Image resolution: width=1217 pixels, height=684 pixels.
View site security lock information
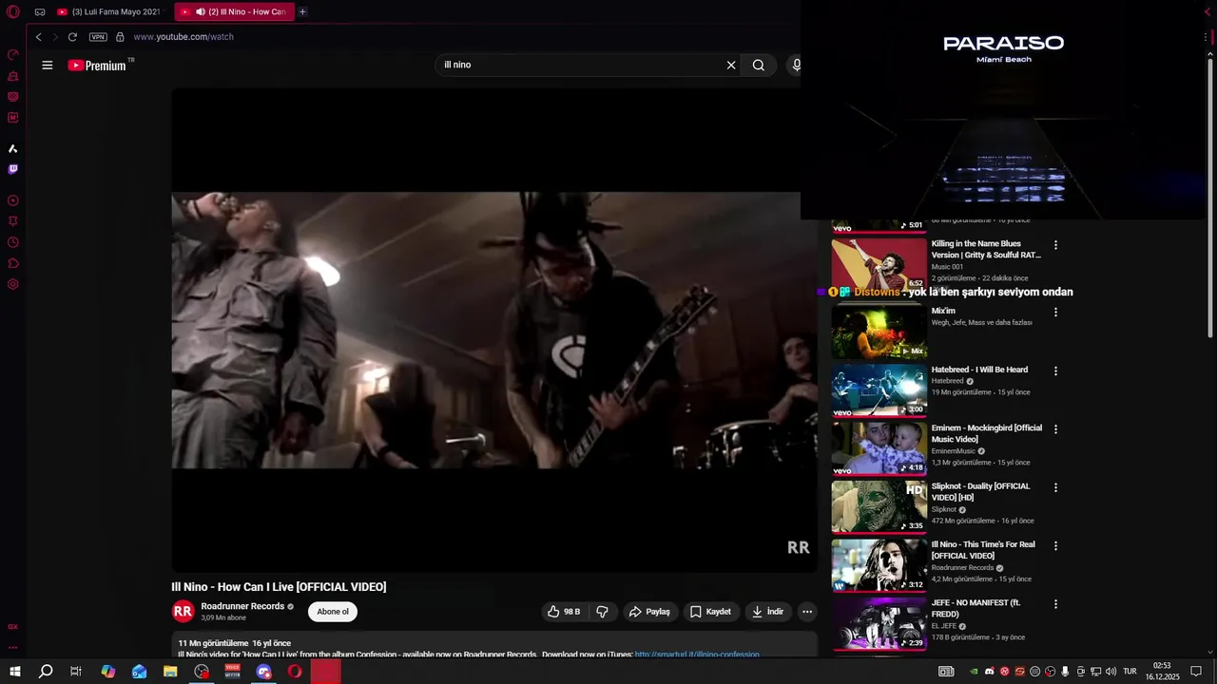120,37
